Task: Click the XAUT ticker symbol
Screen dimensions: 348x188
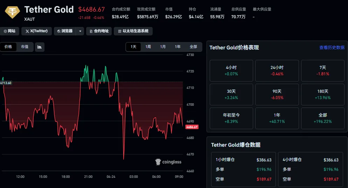Action: coord(29,19)
